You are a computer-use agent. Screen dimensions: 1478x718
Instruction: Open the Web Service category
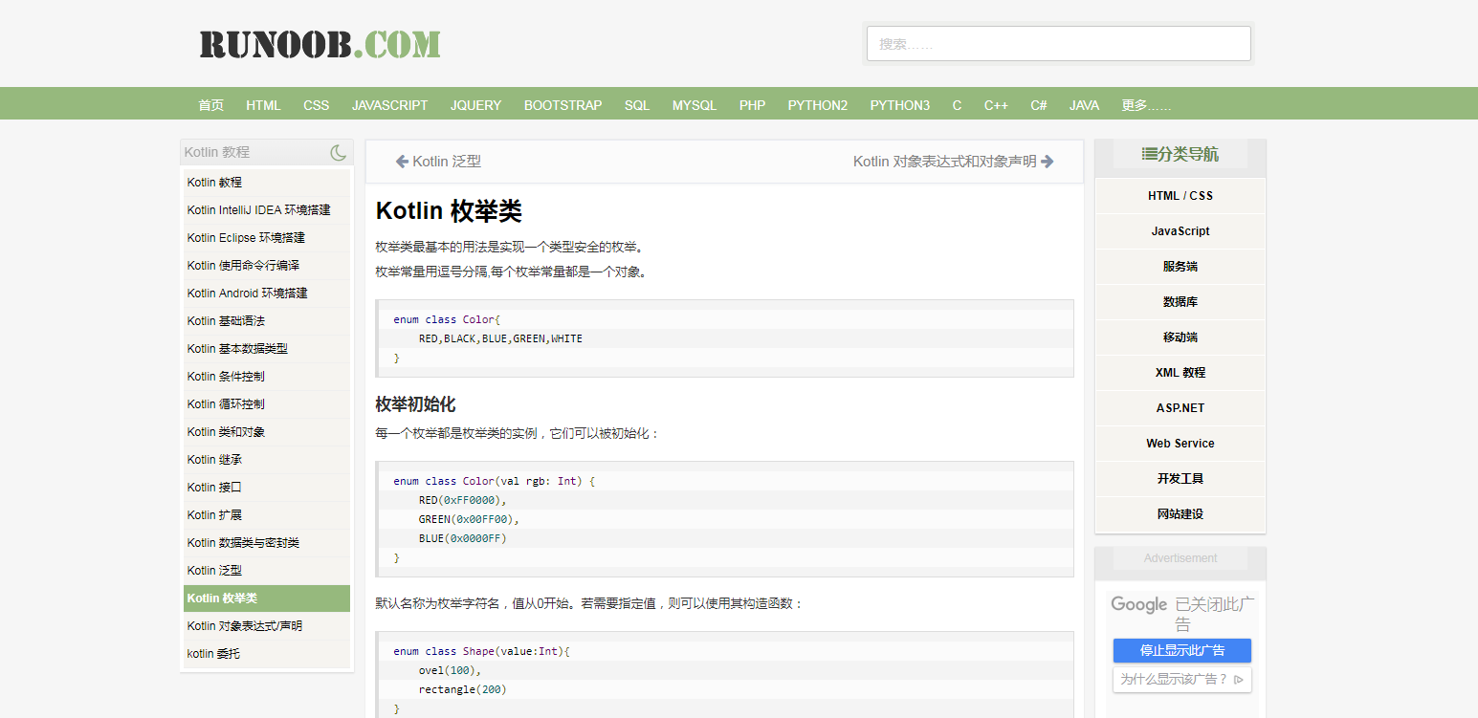[1180, 444]
